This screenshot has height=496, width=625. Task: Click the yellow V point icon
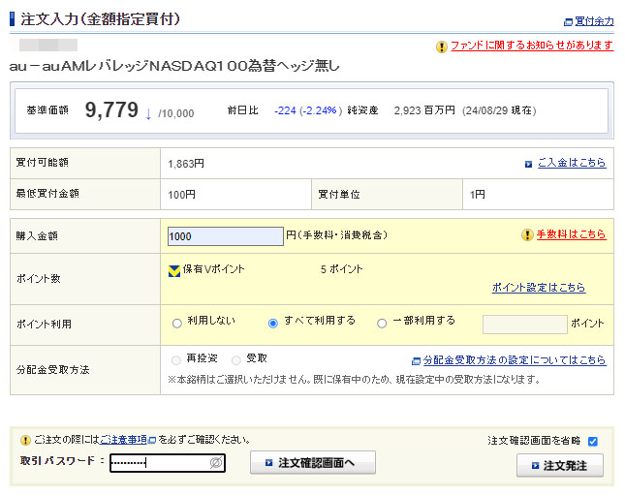point(174,270)
